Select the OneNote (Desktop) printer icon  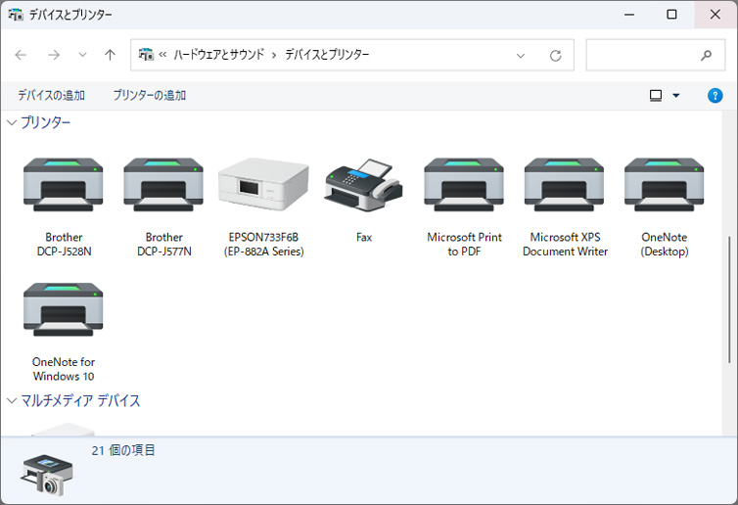(x=665, y=184)
